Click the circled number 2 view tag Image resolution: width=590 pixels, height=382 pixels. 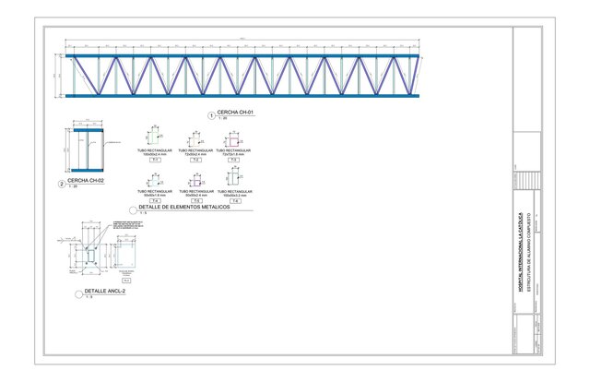click(x=62, y=185)
